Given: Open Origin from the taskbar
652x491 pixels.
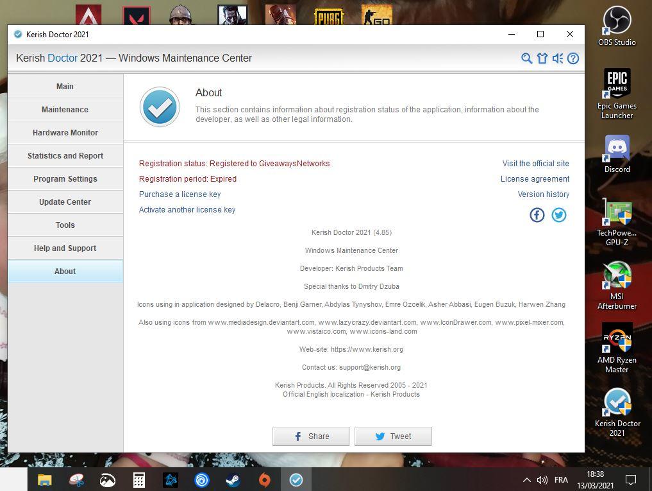Looking at the screenshot, I should coord(265,480).
